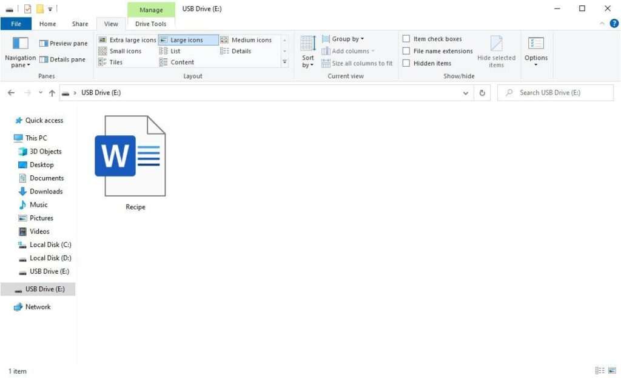The height and width of the screenshot is (378, 621).
Task: Open the Music folder
Action: pos(33,205)
